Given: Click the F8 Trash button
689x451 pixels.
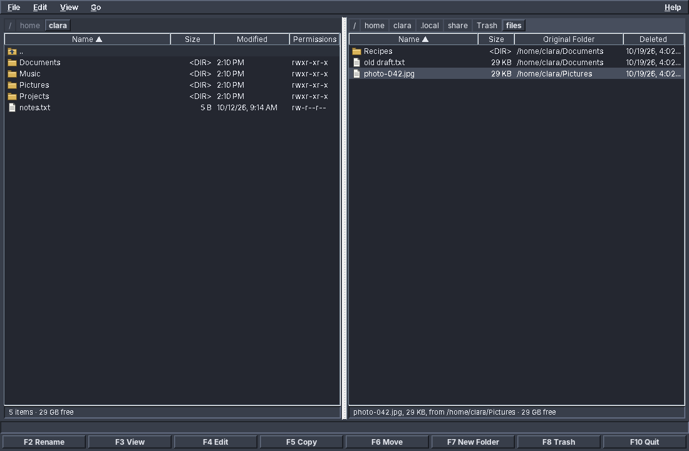Looking at the screenshot, I should pyautogui.click(x=559, y=442).
